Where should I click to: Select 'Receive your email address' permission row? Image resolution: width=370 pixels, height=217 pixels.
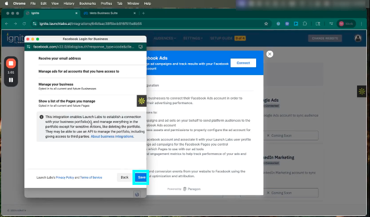coord(92,59)
